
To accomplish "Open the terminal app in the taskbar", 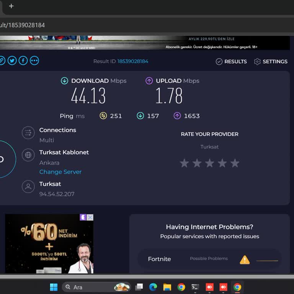I will [x=195, y=287].
